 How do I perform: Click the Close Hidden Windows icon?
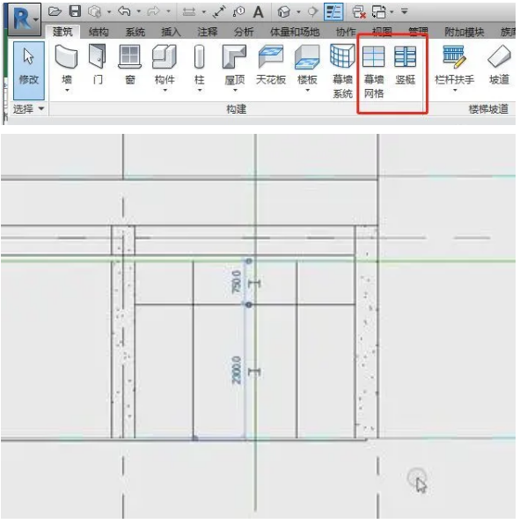pyautogui.click(x=359, y=12)
